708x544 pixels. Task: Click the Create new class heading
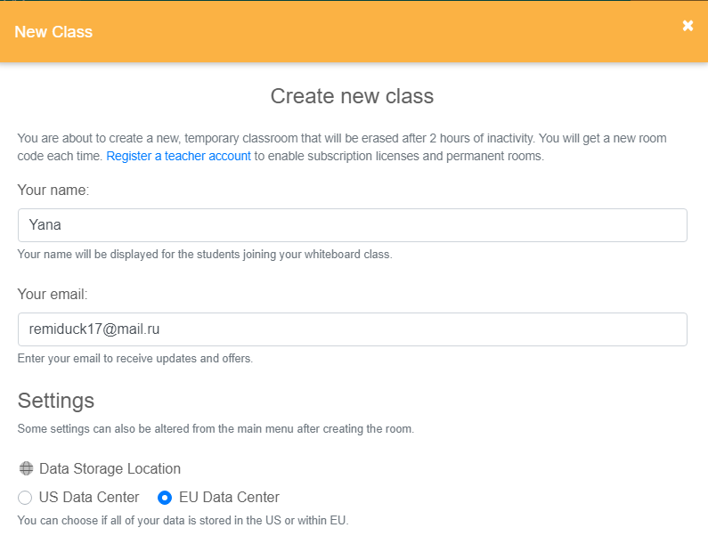click(352, 96)
